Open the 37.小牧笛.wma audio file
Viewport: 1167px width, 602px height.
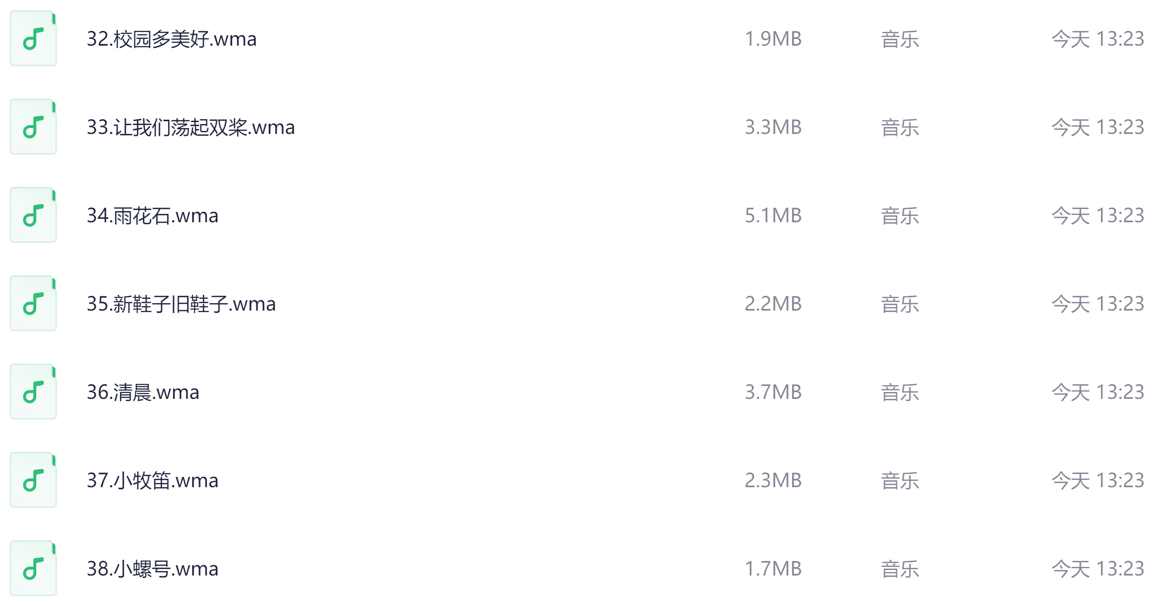pyautogui.click(x=153, y=480)
